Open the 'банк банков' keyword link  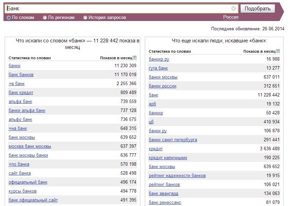(21, 75)
